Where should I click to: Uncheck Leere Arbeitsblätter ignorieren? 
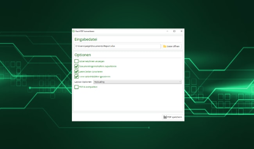77,76
